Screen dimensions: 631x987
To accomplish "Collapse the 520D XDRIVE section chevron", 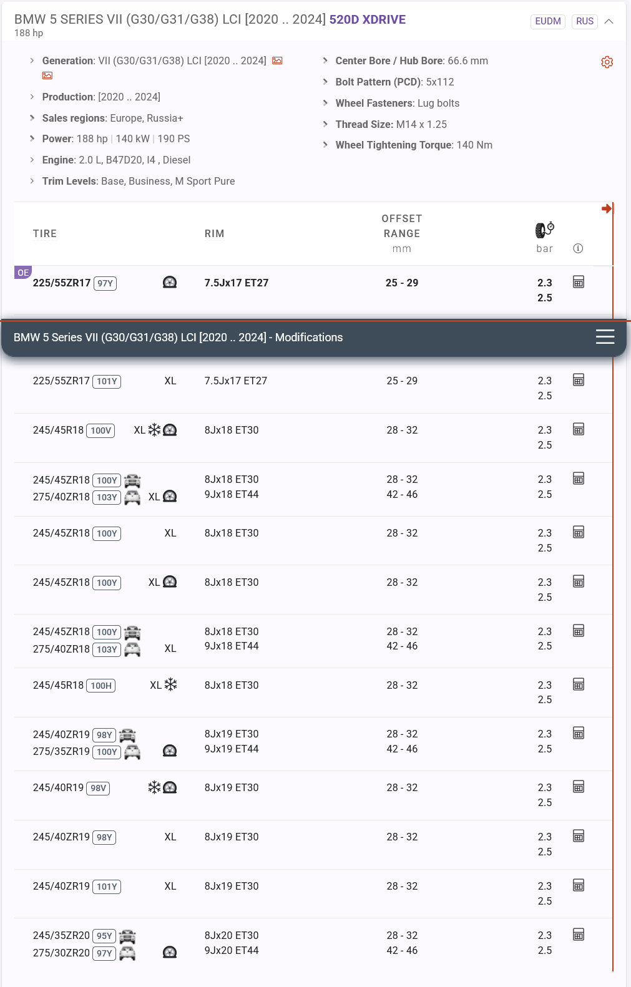I will coord(609,21).
